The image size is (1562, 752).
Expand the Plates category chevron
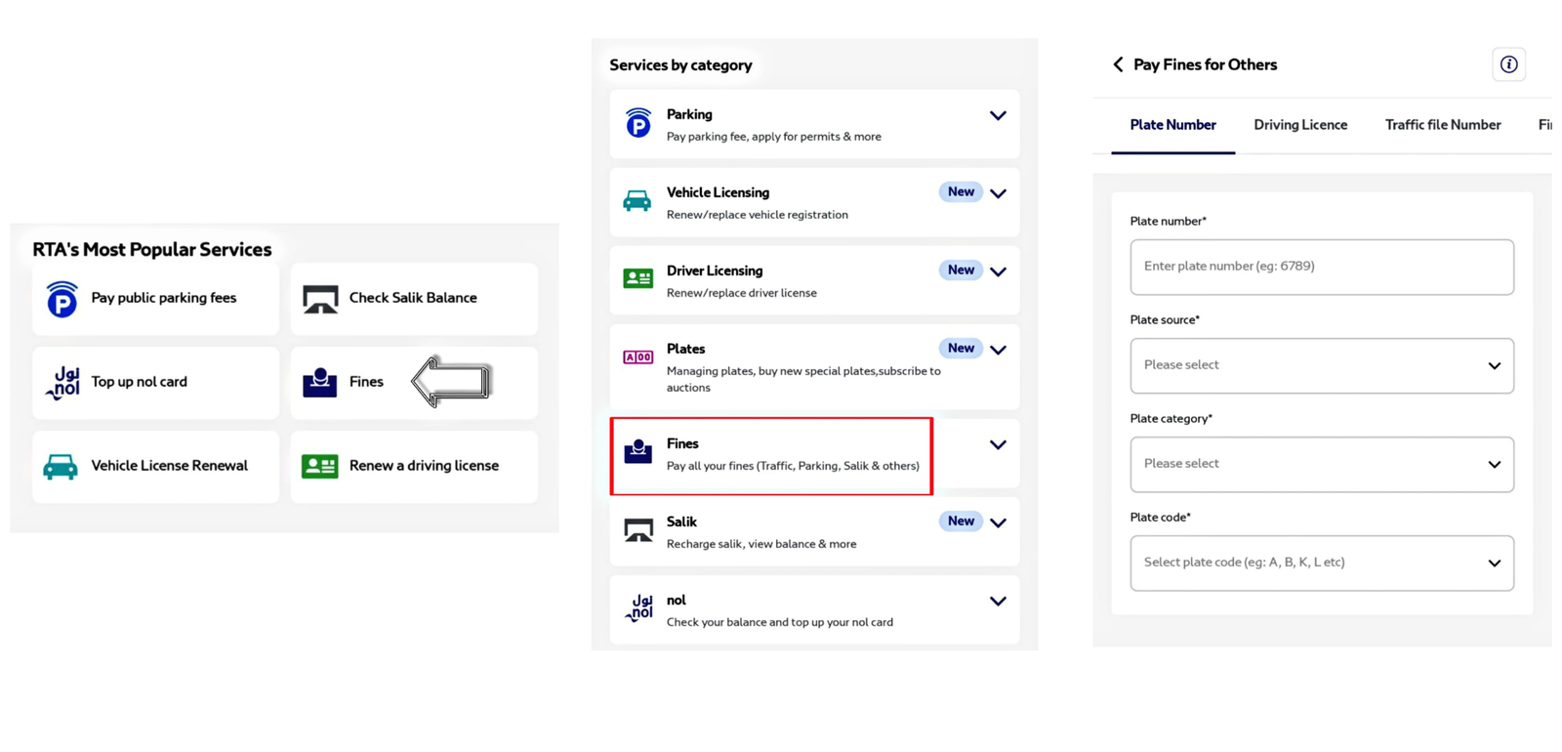click(x=998, y=350)
